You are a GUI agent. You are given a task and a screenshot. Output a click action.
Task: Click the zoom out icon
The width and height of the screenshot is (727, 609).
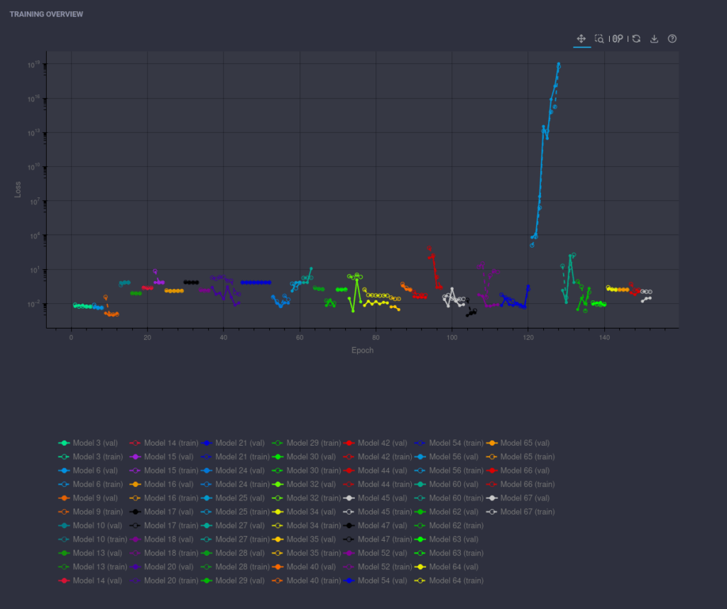tap(622, 39)
